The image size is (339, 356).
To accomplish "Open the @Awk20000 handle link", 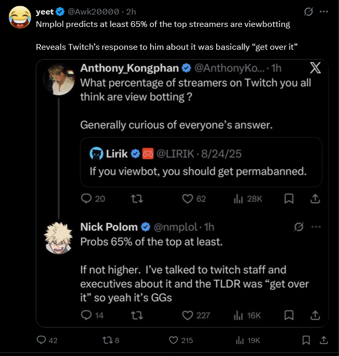I will (92, 11).
